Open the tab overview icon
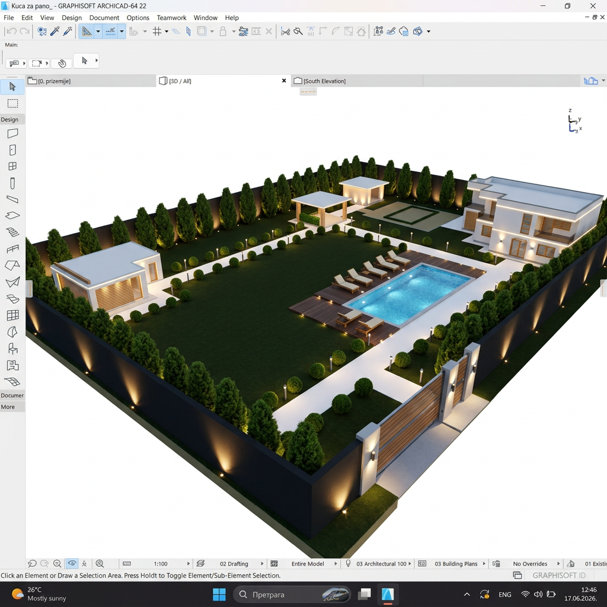The image size is (607, 607). pyautogui.click(x=591, y=81)
